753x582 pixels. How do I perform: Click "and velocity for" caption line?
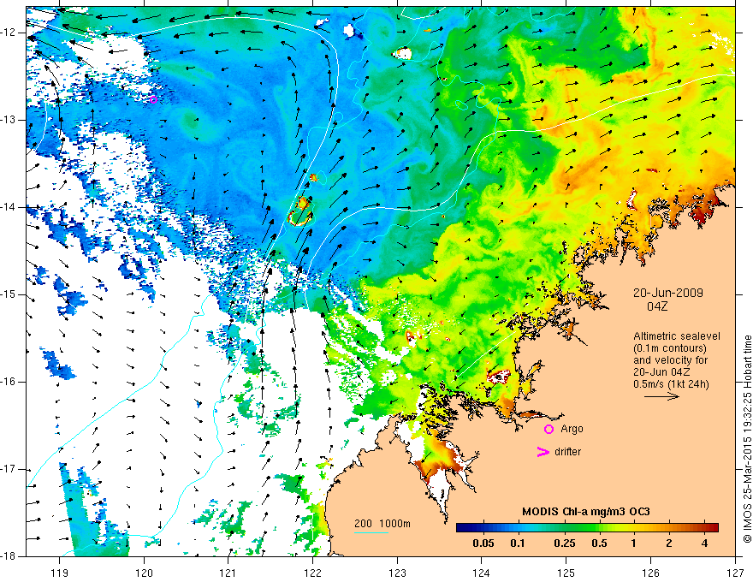[670, 360]
